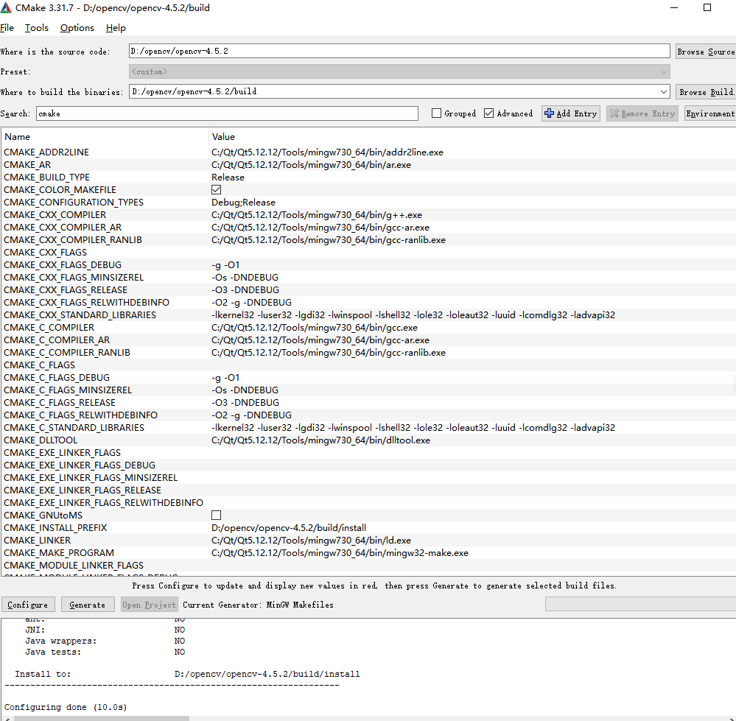Click the Search field containing cmake
Screen dimensions: 736x721
[x=227, y=113]
